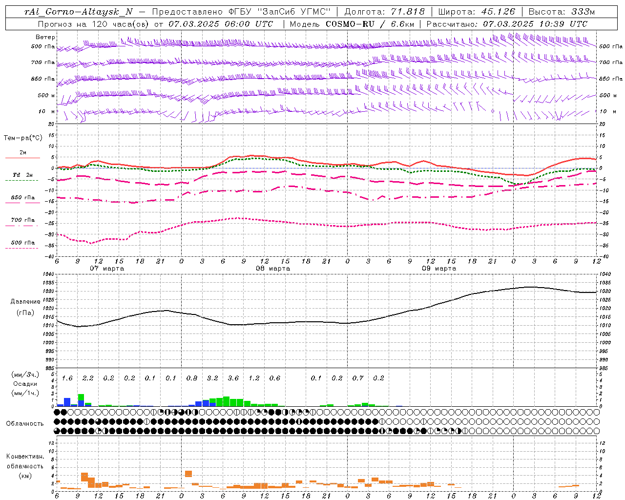Click the "09 марта" date label

tap(439, 268)
